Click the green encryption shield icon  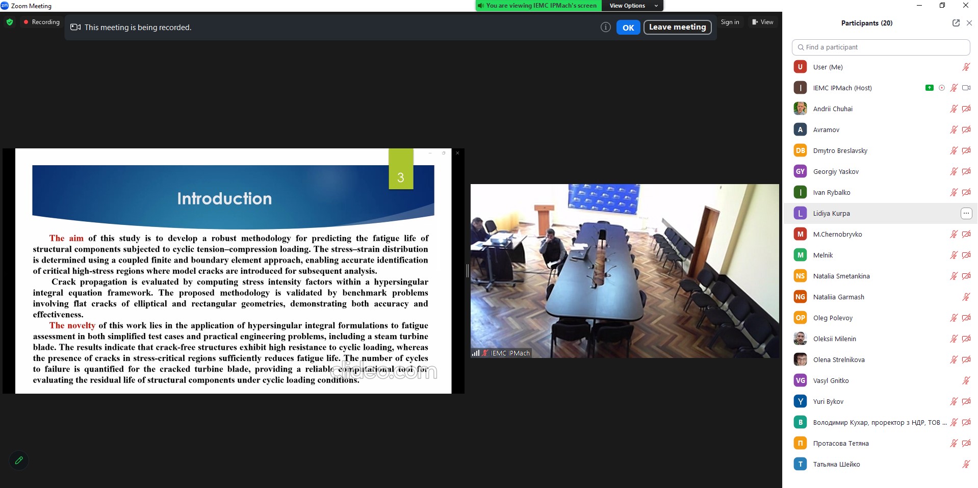click(10, 22)
